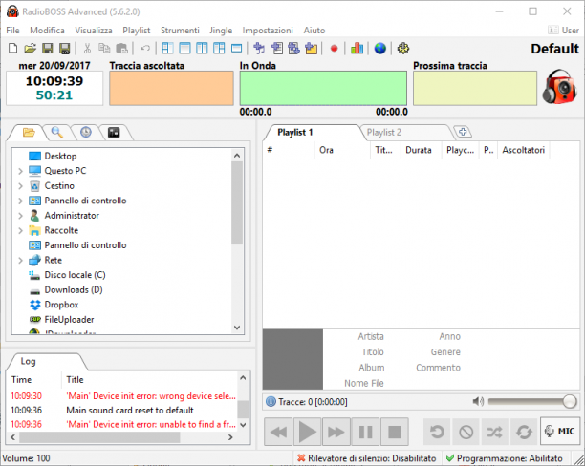Select the fifth compact layout icon
The height and width of the screenshot is (466, 585).
[236, 49]
